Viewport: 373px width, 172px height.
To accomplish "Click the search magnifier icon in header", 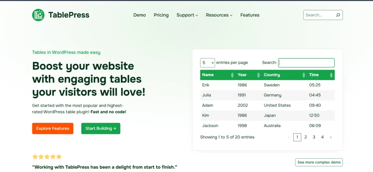I will [x=338, y=15].
